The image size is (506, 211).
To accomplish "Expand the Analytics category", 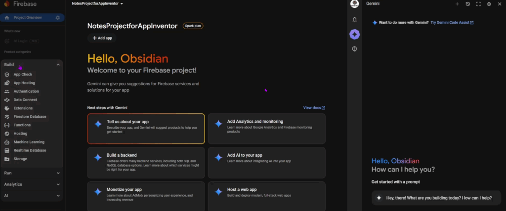I will [x=58, y=184].
